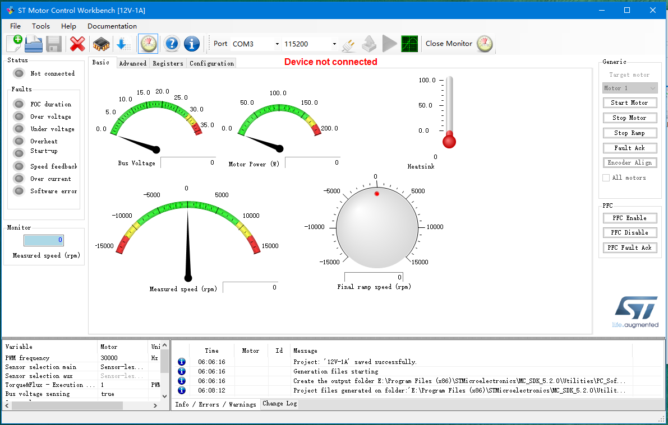668x425 pixels.
Task: Click the Start Motor button
Action: coord(630,102)
